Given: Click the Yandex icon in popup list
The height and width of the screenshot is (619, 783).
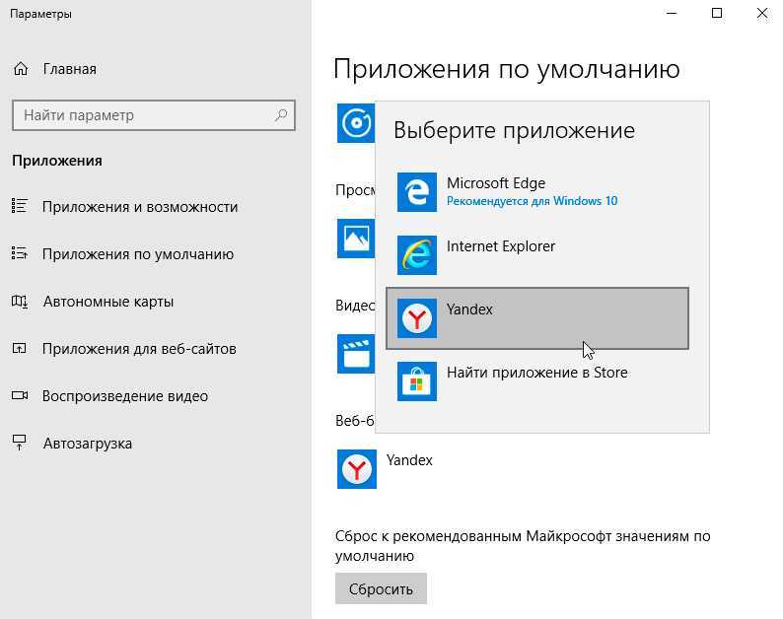Looking at the screenshot, I should coord(417,318).
